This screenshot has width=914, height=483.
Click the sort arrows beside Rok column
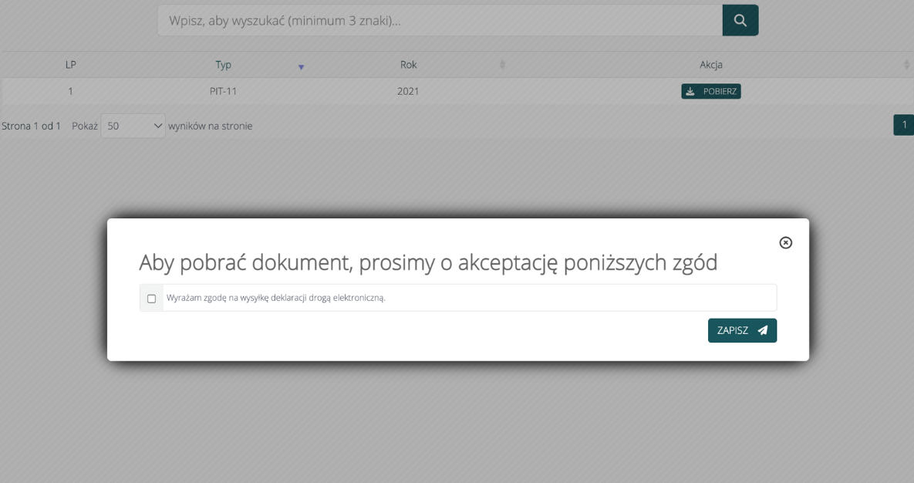point(502,66)
